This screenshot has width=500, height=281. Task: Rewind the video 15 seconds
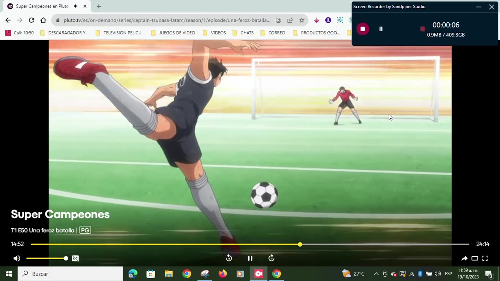click(x=229, y=258)
